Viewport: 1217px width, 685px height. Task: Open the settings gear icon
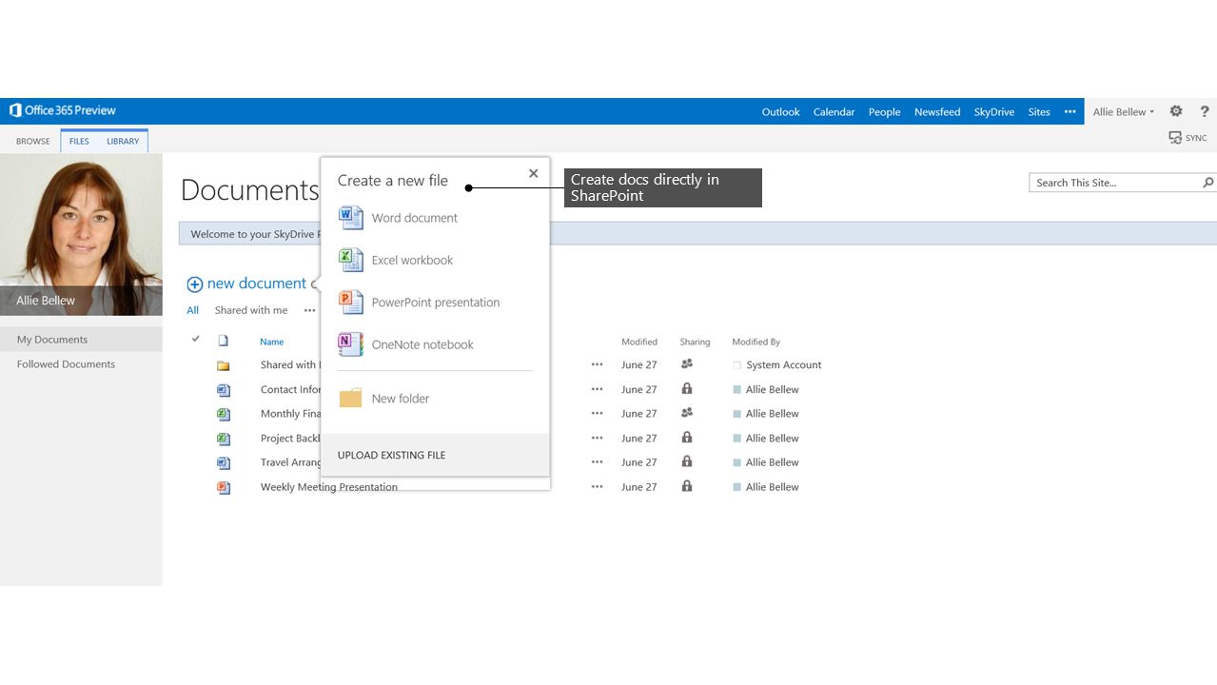point(1176,111)
